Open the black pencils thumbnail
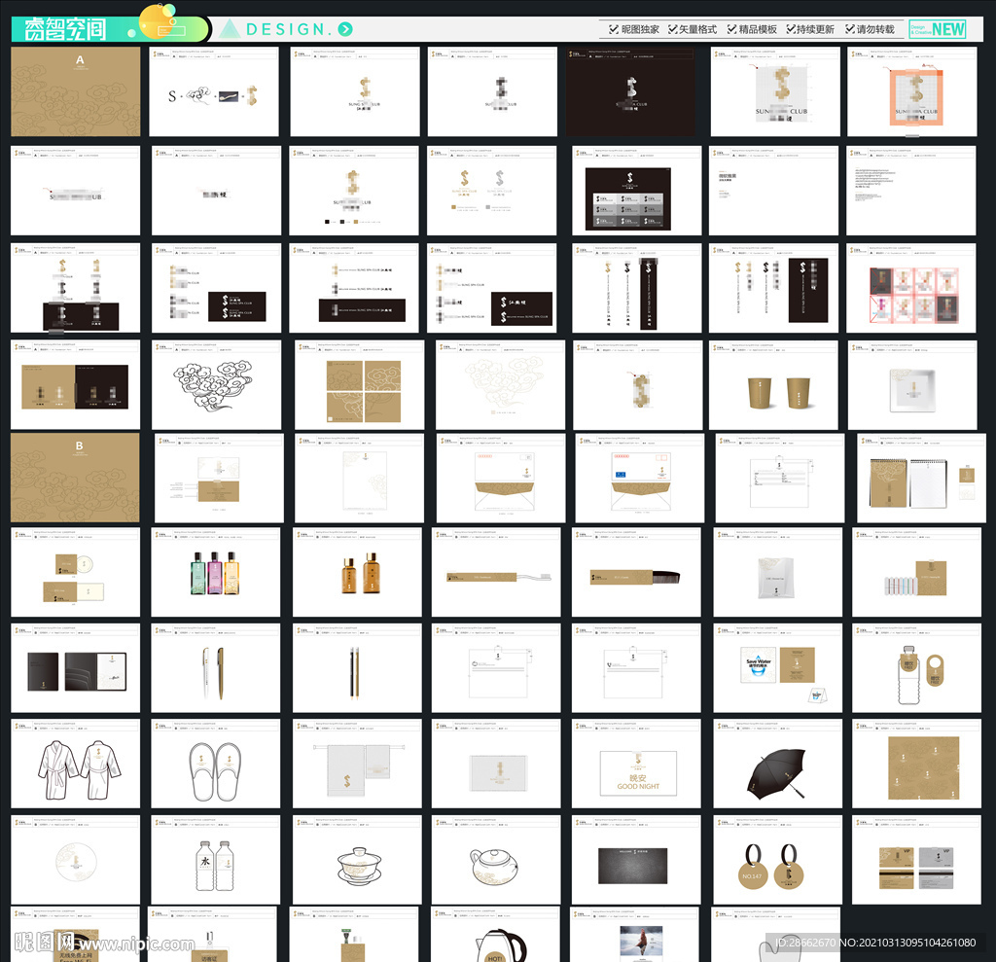 357,668
